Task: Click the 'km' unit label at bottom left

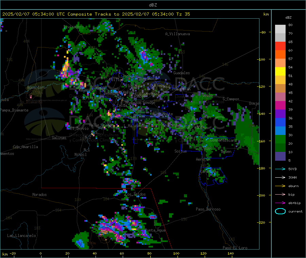Action: pos(5,254)
